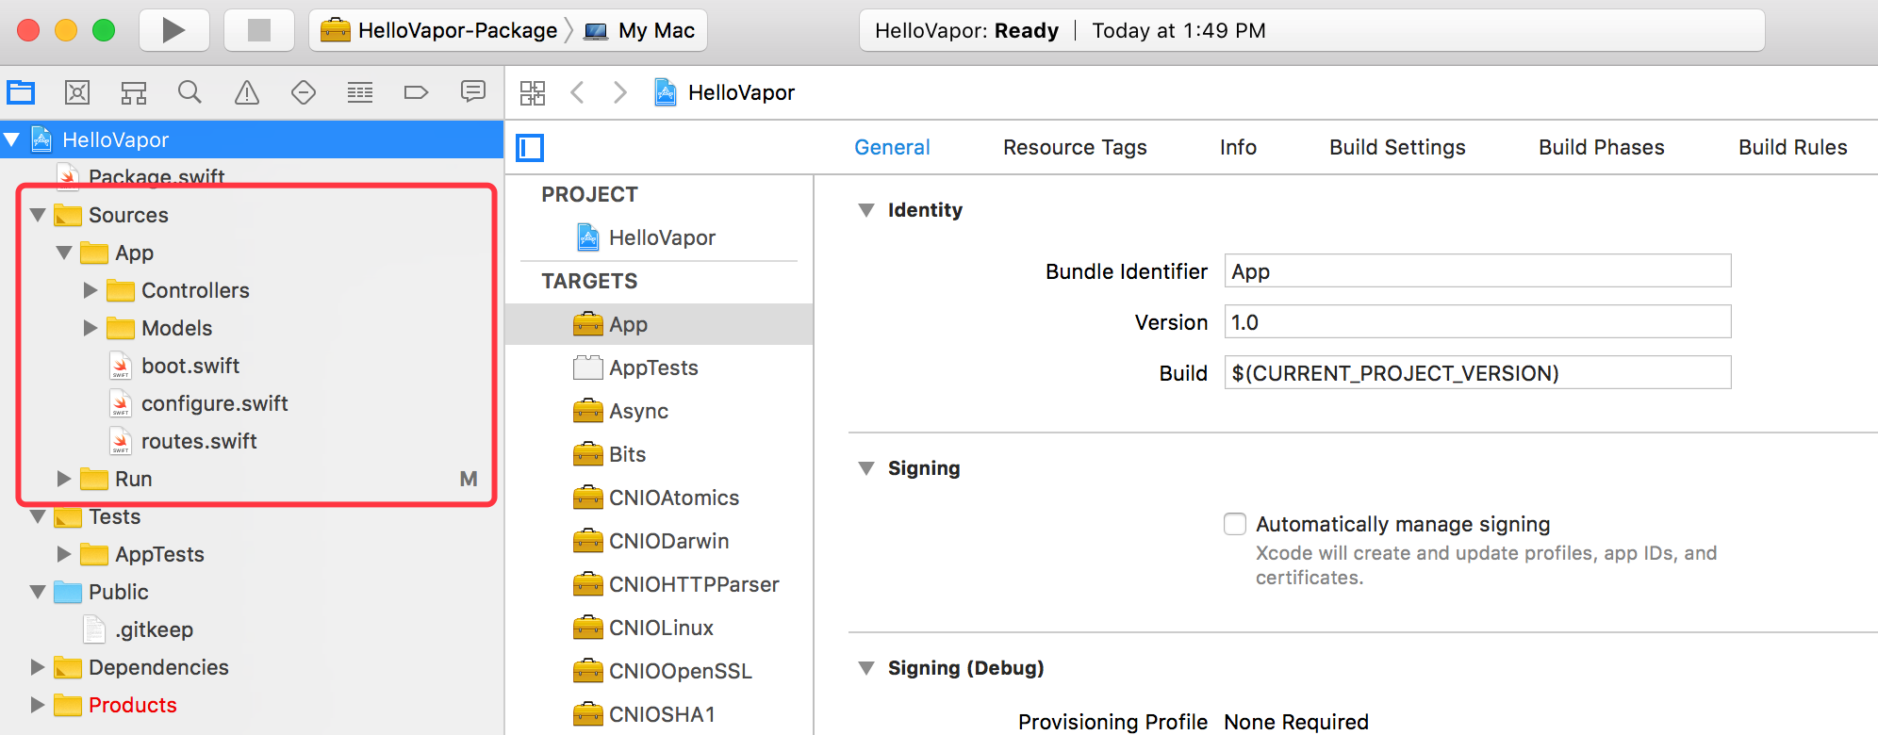
Task: Expand the Products folder
Action: tap(38, 705)
